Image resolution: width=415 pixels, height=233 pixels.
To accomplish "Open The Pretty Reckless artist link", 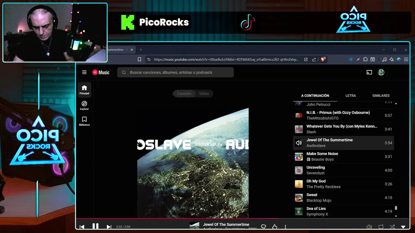I will coord(324,187).
